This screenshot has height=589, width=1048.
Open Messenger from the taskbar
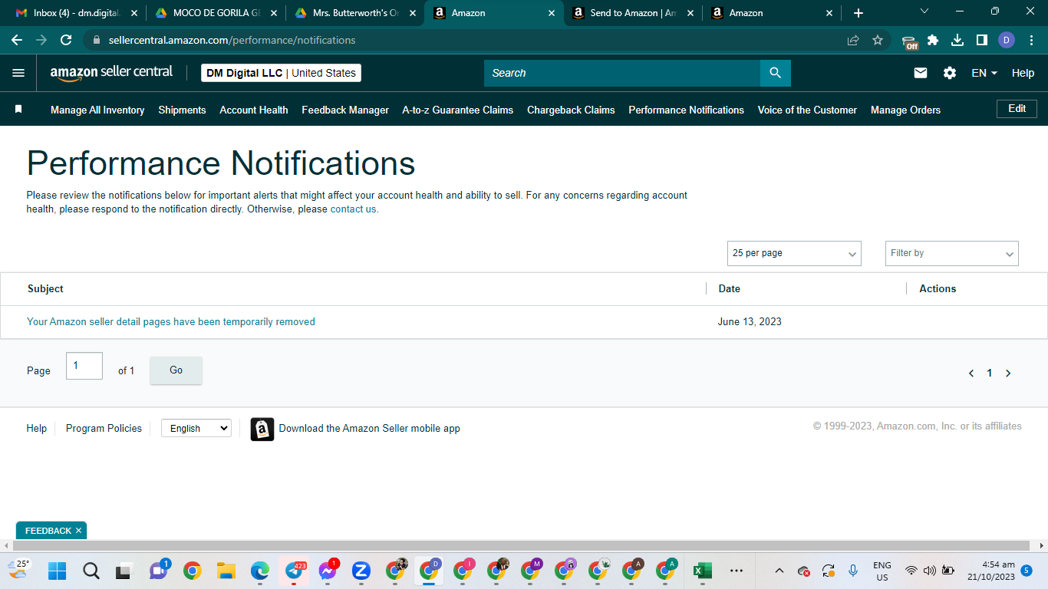(328, 571)
